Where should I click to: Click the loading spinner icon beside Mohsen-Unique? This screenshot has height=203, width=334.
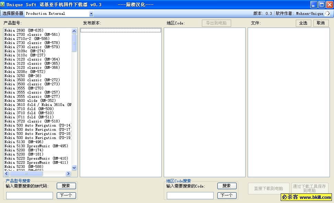pyautogui.click(x=327, y=13)
